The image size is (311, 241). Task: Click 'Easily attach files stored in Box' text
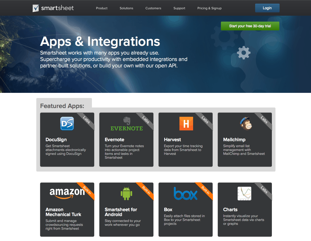184,220
